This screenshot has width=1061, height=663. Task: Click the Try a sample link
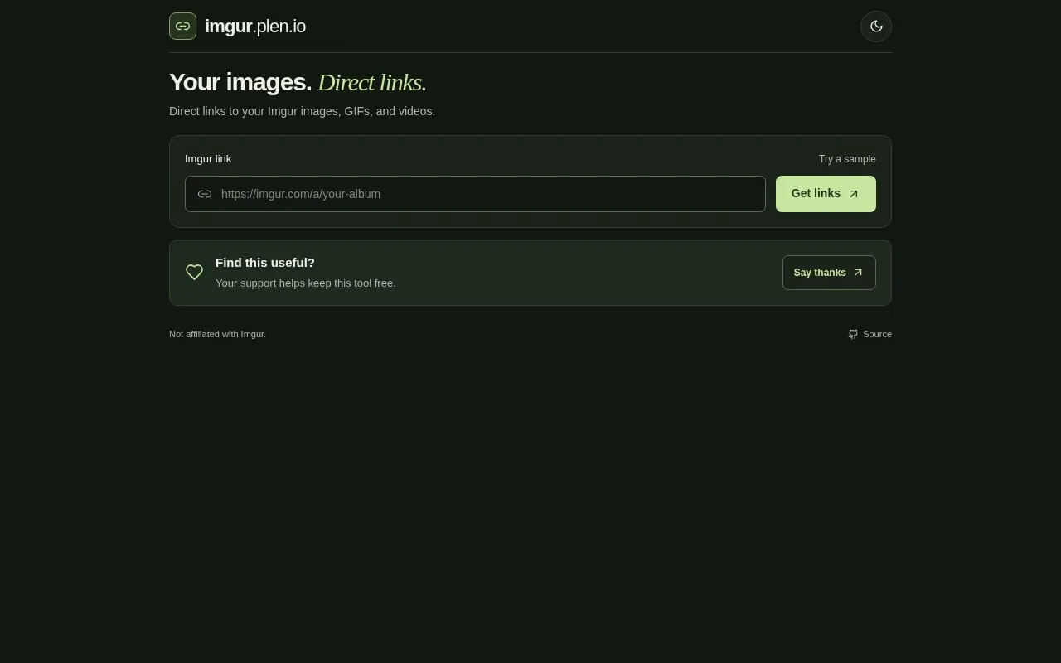pyautogui.click(x=847, y=159)
